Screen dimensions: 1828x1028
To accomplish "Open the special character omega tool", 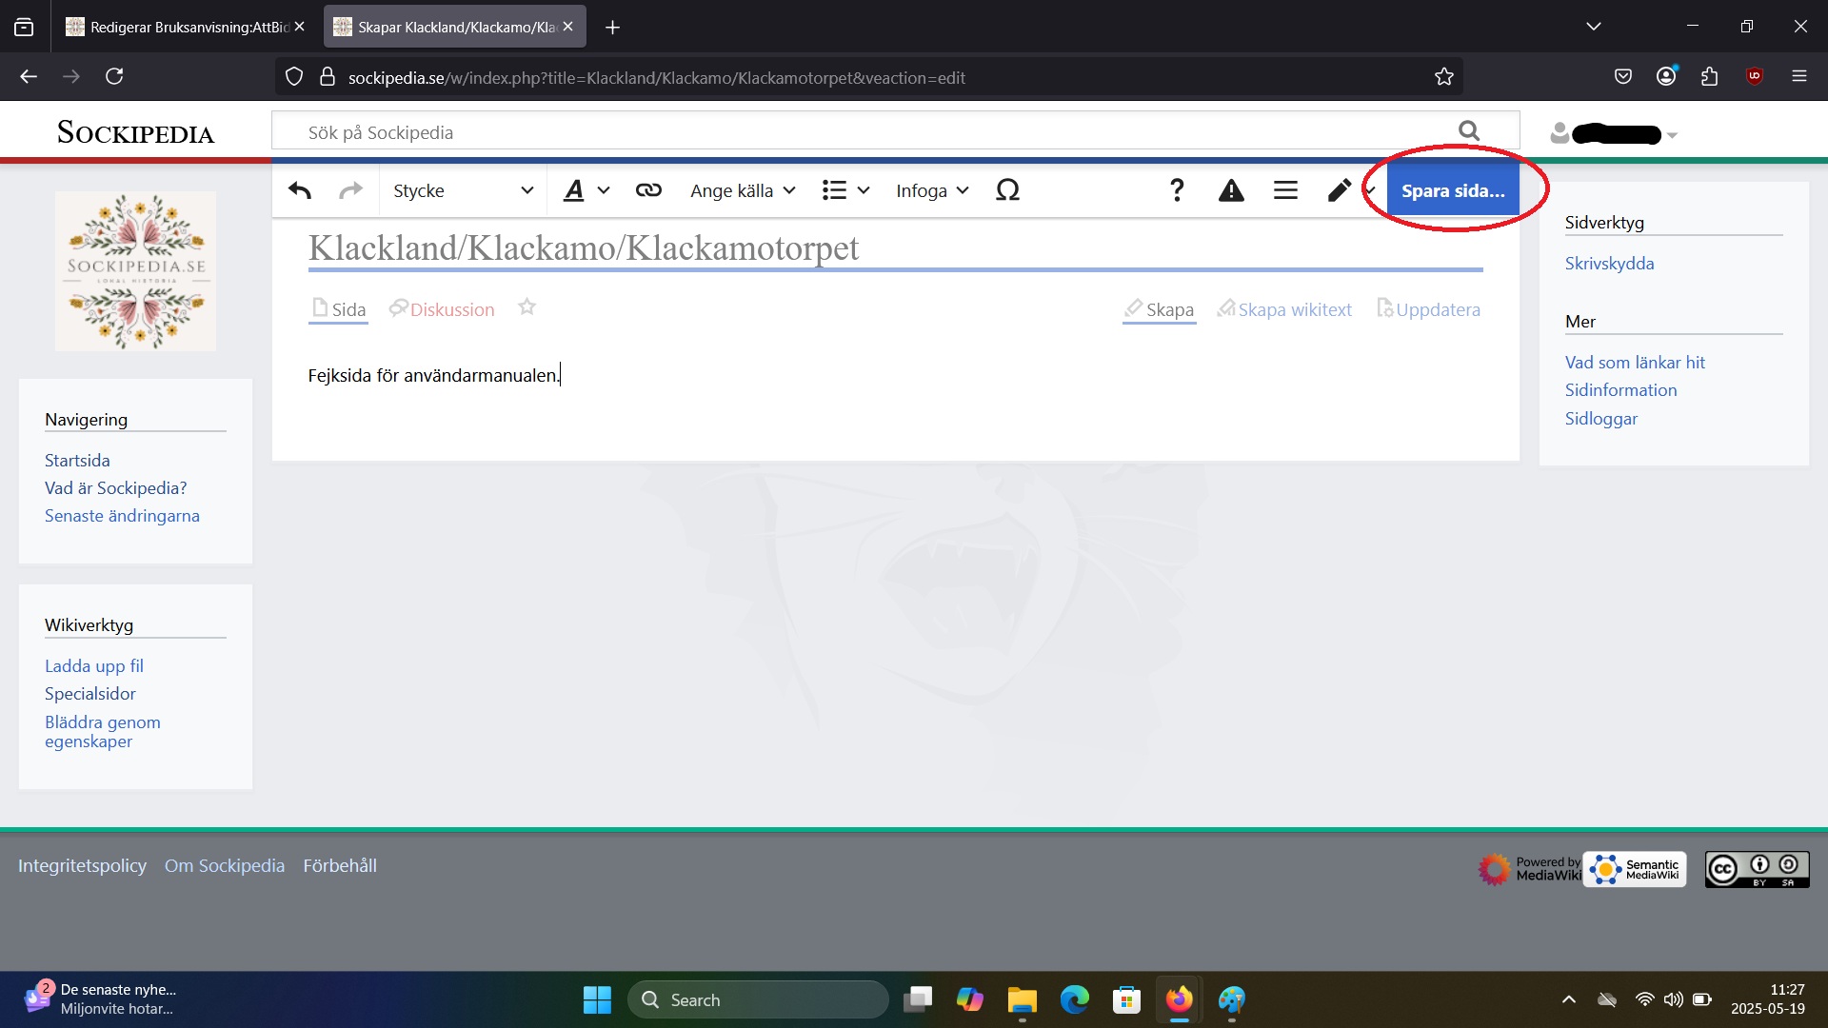I will [1007, 190].
